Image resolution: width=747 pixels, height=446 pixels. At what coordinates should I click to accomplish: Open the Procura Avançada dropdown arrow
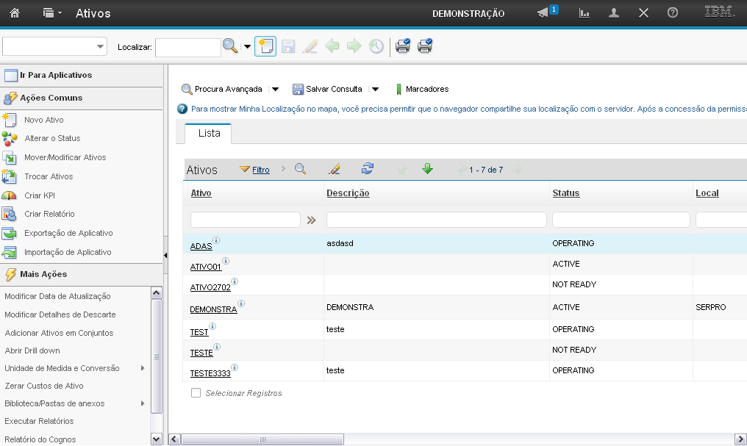(x=275, y=90)
